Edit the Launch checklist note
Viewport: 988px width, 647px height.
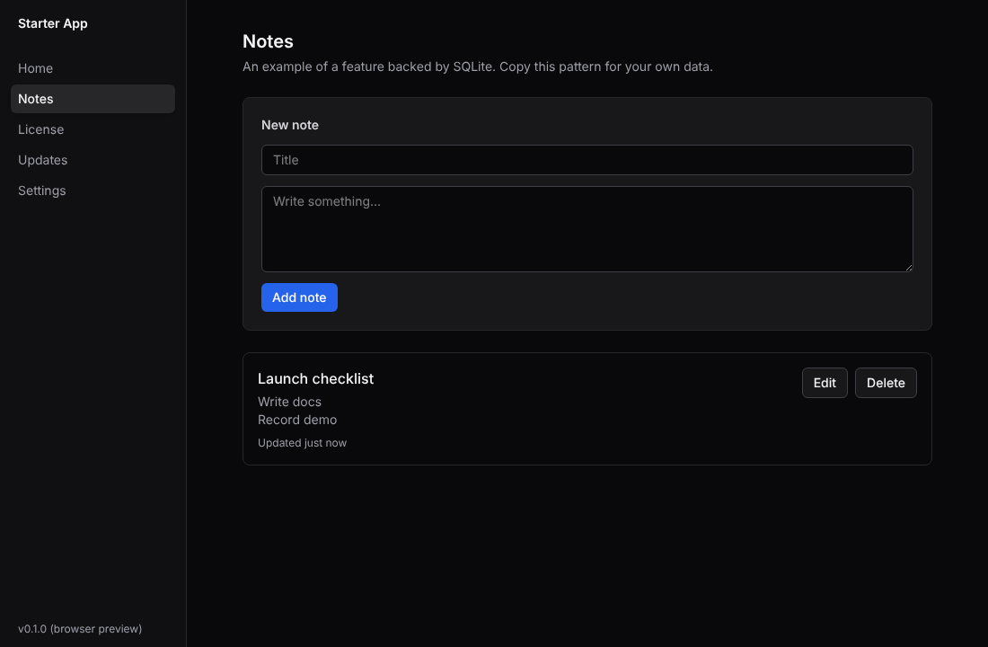point(825,383)
